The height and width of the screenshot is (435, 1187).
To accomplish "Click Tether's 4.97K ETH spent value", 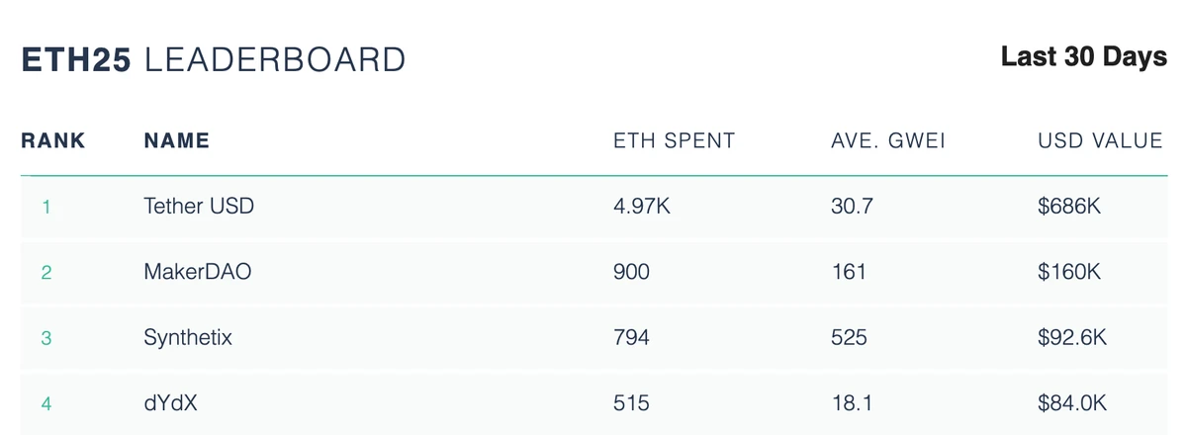I will tap(642, 207).
